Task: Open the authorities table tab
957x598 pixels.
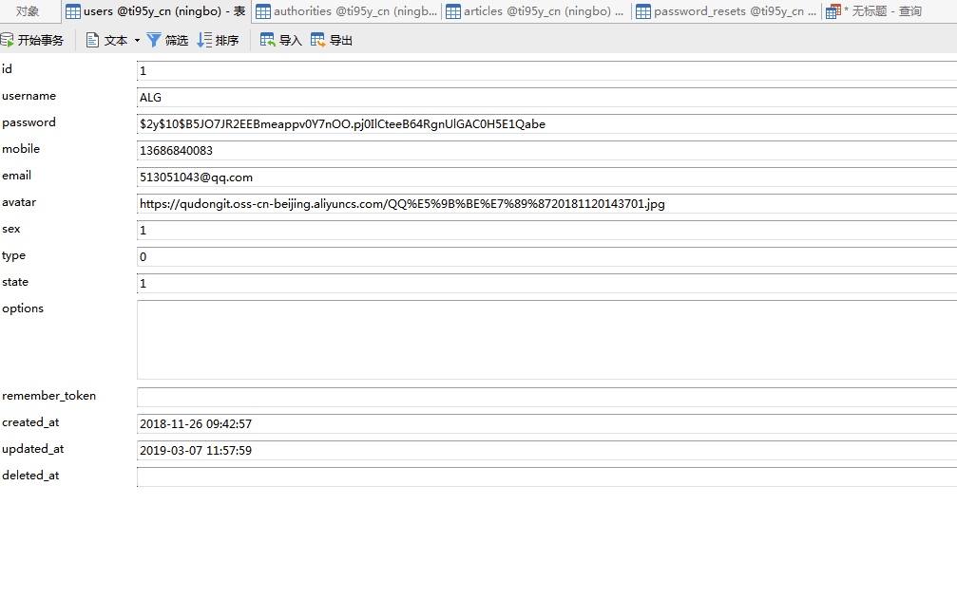Action: (347, 11)
